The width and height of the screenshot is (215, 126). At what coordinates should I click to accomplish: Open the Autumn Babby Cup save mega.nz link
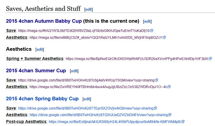[84, 31]
